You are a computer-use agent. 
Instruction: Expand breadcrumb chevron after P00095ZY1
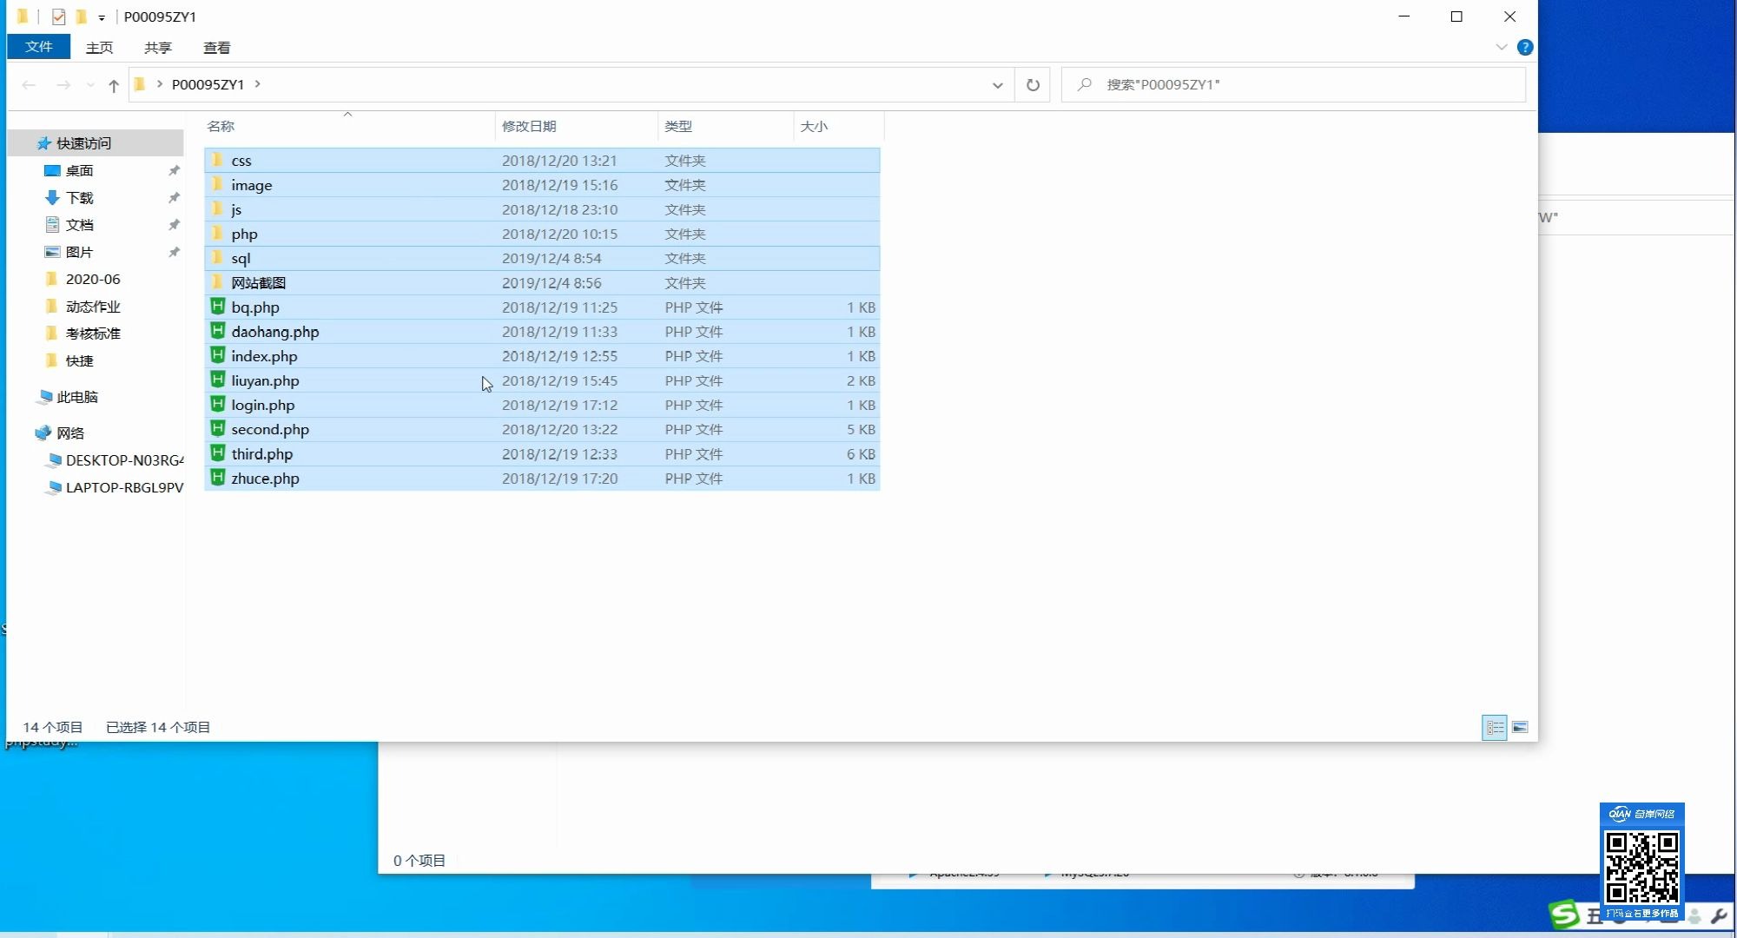257,84
